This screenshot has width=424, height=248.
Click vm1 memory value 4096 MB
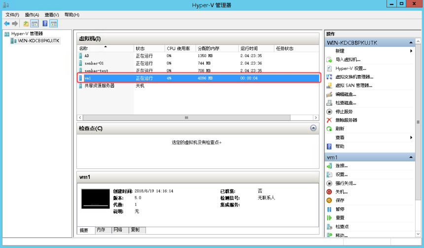point(205,78)
